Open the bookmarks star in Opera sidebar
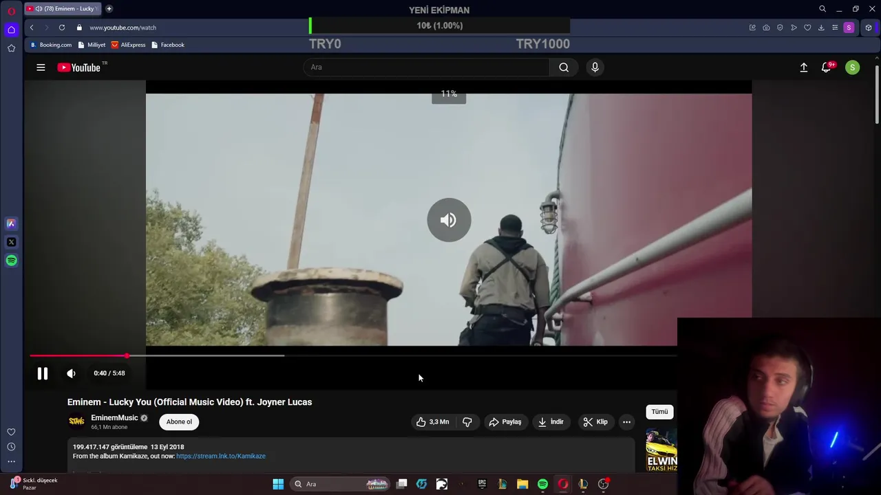This screenshot has width=881, height=495. [x=11, y=48]
